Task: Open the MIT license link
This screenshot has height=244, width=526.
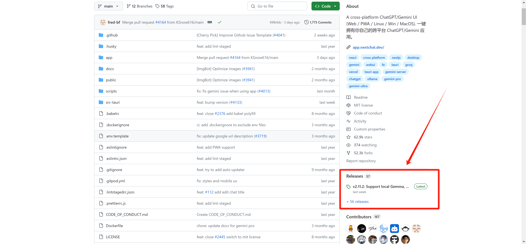Action: point(363,105)
